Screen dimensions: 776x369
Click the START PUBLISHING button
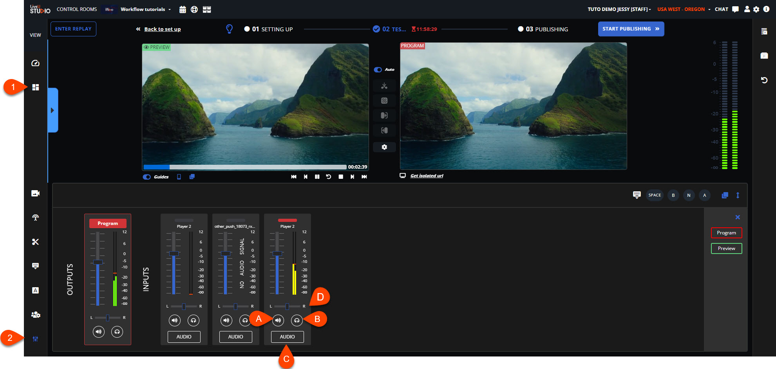[631, 29]
